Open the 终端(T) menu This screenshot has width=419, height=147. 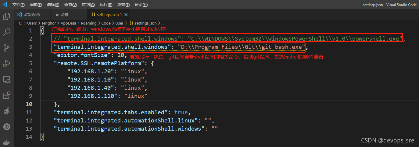click(x=123, y=5)
